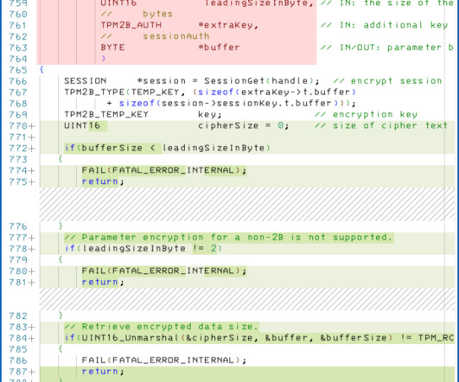Click the 'return;' statement on line 775
Screen dimensions: 459x382
click(x=103, y=181)
